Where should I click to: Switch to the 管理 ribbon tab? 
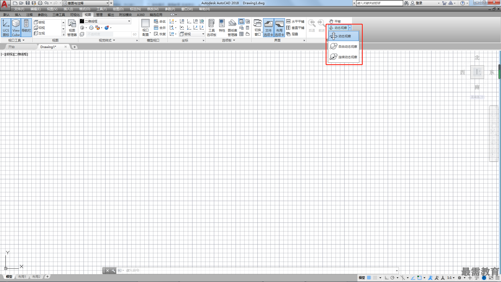tap(99, 15)
